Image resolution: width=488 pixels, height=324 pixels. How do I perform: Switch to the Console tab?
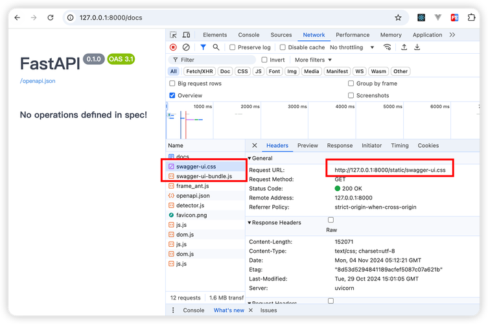[249, 35]
